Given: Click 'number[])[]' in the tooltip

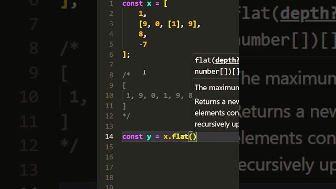Looking at the screenshot, I should (217, 71).
